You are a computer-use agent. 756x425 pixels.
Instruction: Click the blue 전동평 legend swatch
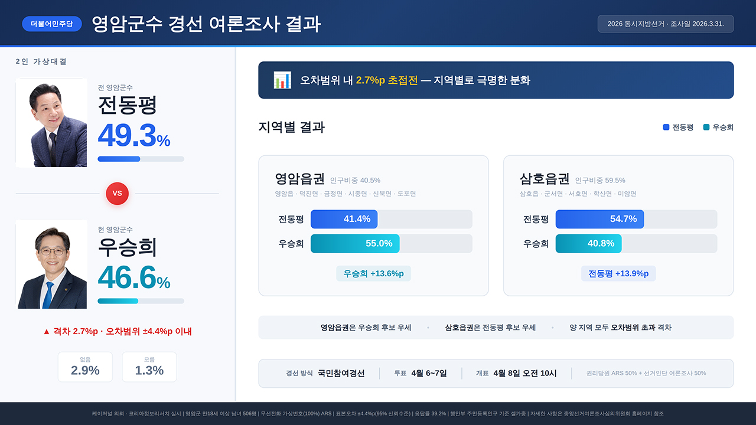pos(666,127)
